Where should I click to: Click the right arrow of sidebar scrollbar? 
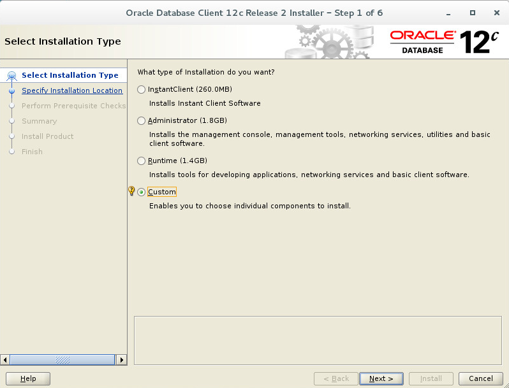pos(121,360)
